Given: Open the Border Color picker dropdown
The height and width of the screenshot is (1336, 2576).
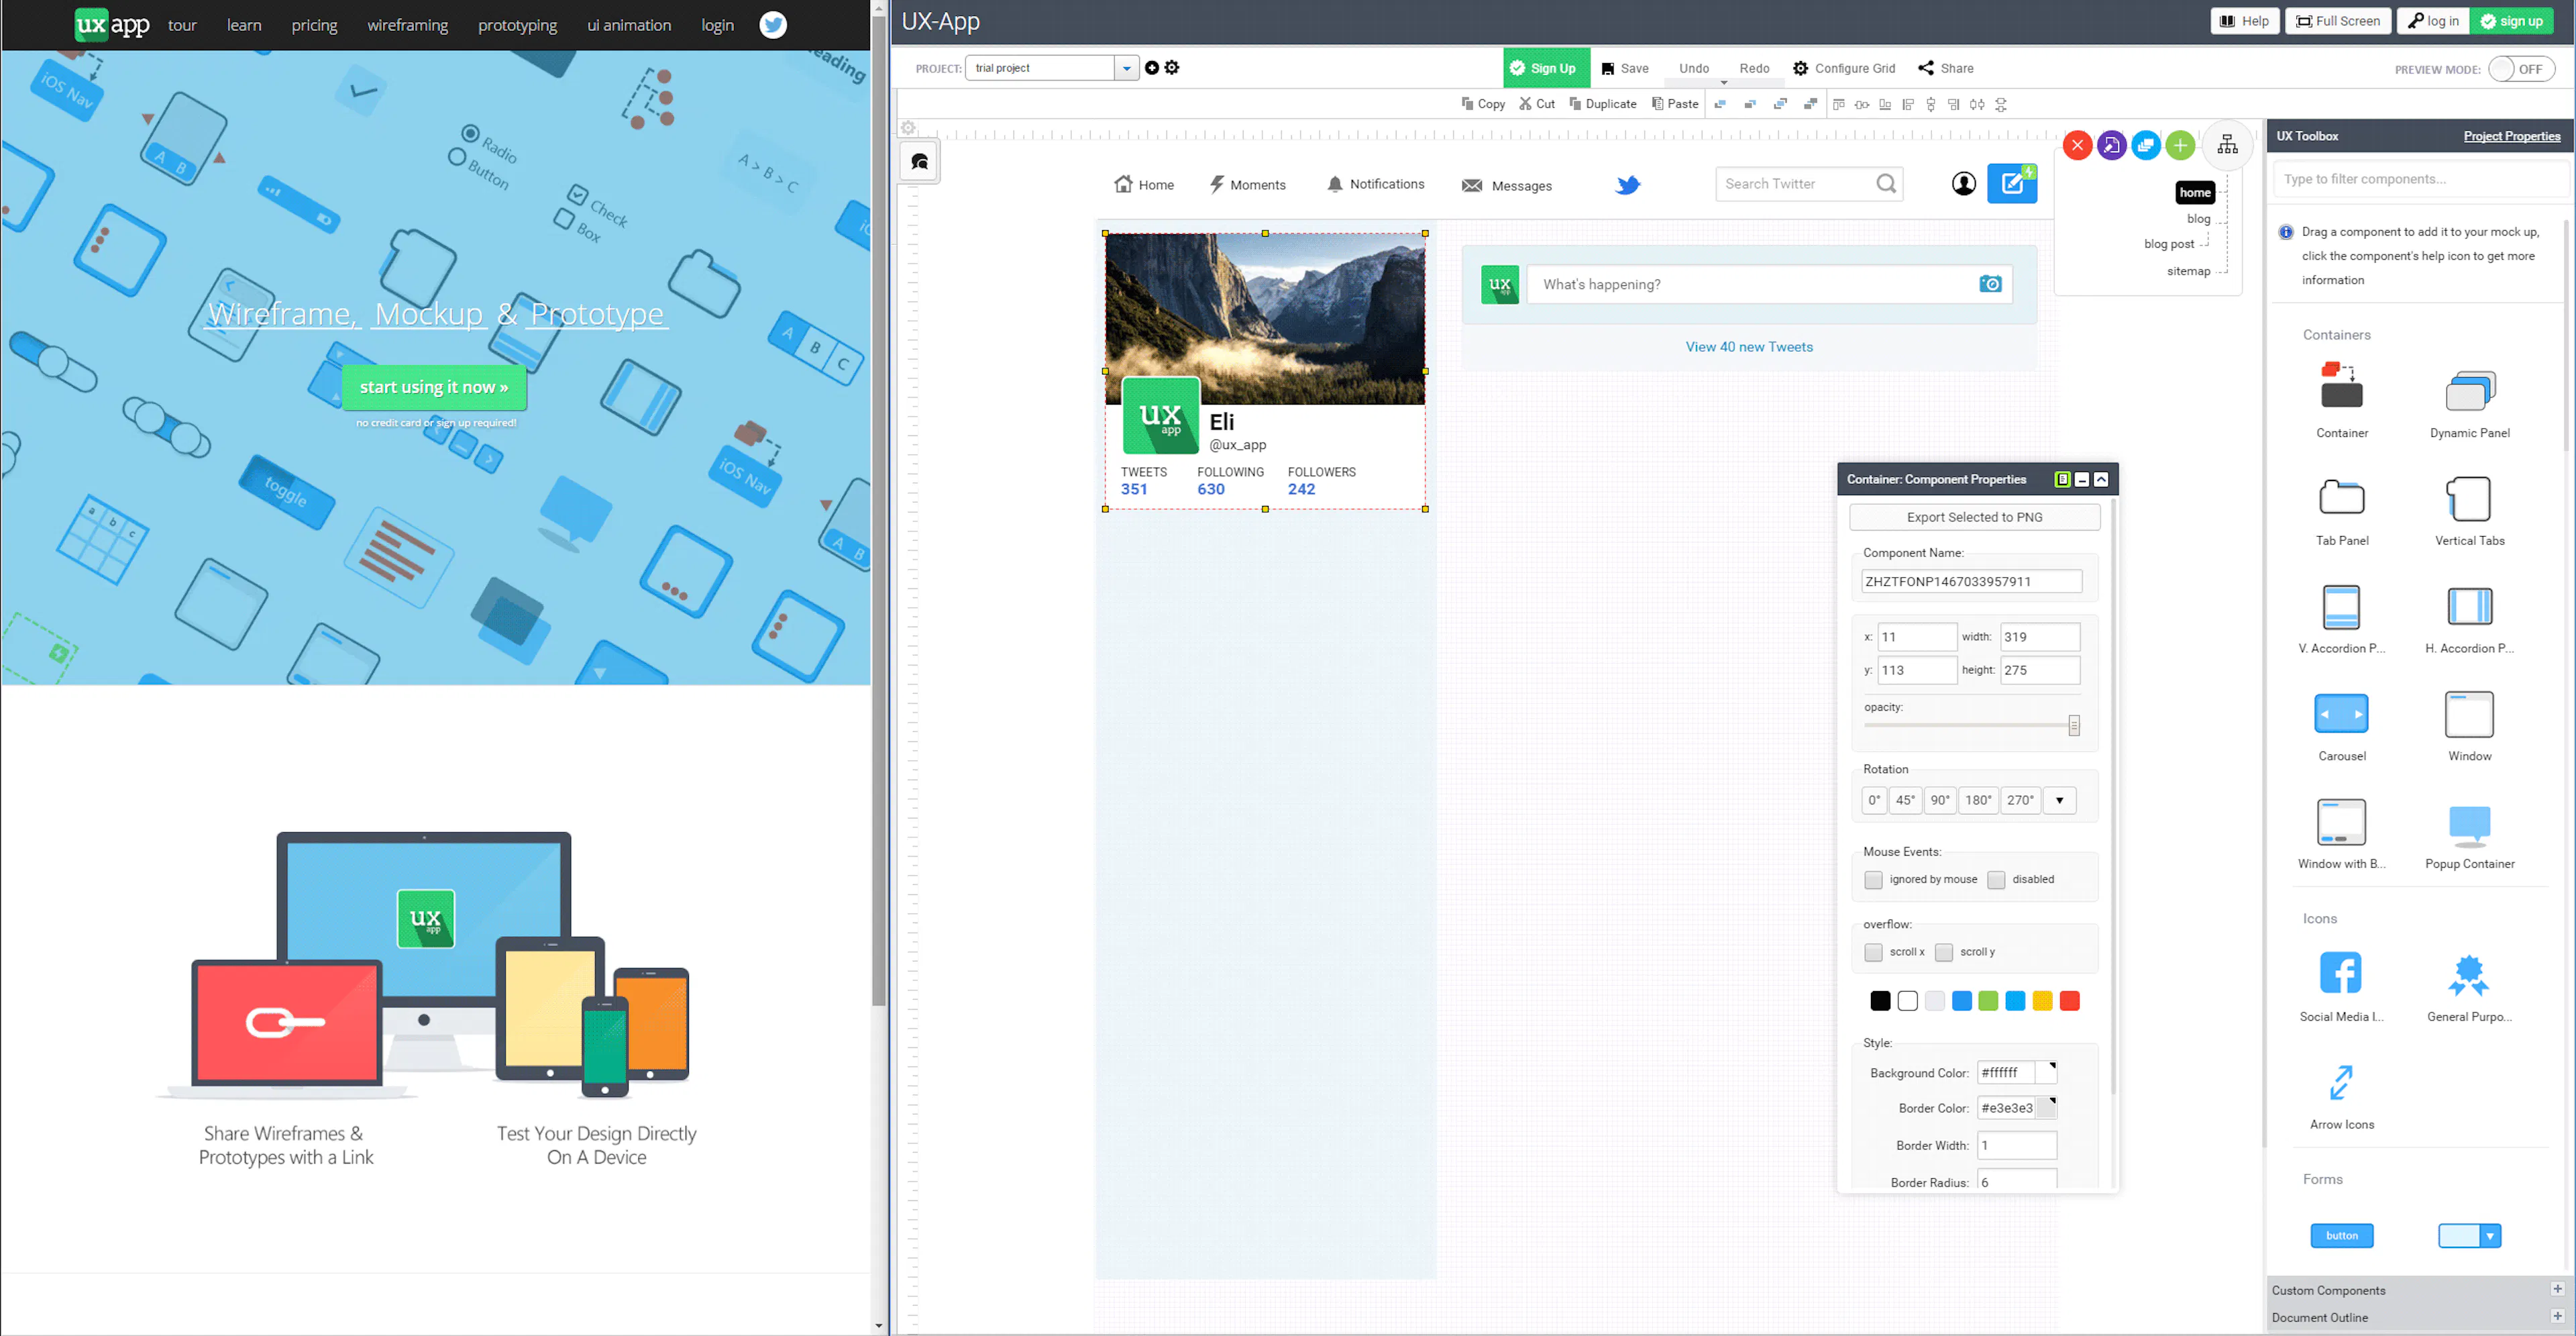Looking at the screenshot, I should click(x=2047, y=1108).
